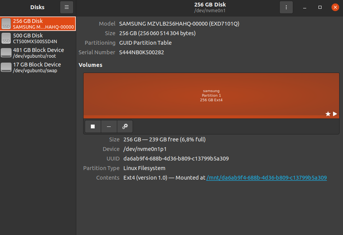The width and height of the screenshot is (343, 235).
Task: Click the 256 GB Disk title in header bar
Action: tap(210, 5)
